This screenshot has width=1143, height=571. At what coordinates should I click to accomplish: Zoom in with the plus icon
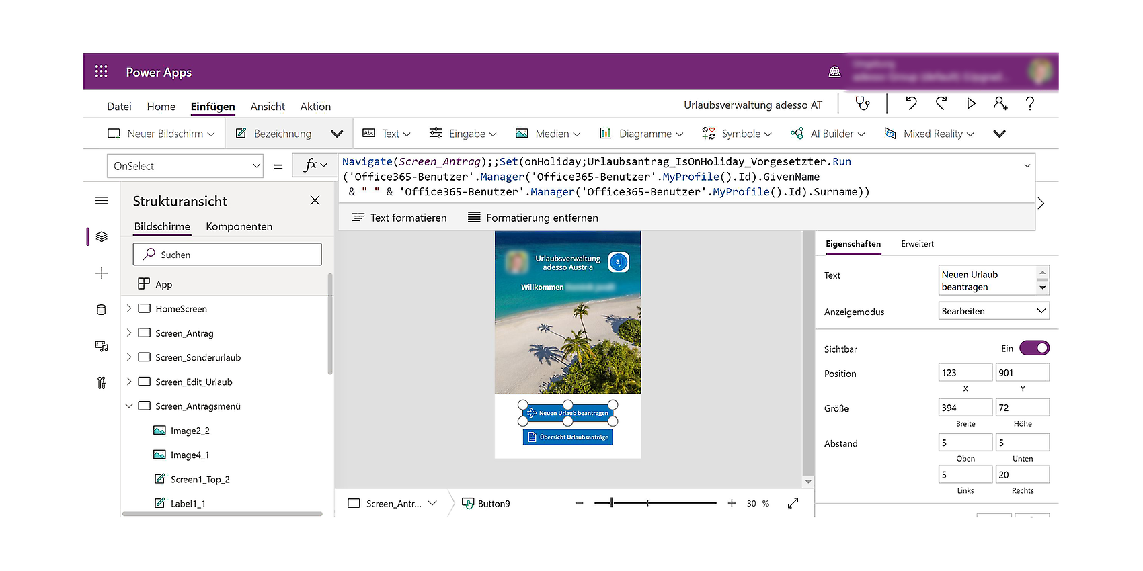click(x=732, y=503)
